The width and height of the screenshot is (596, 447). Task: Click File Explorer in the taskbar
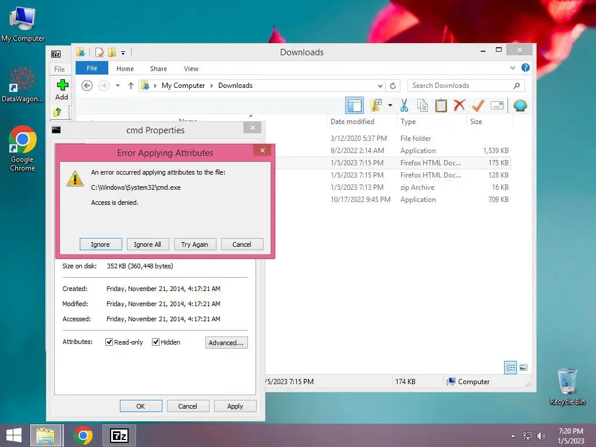click(x=45, y=435)
